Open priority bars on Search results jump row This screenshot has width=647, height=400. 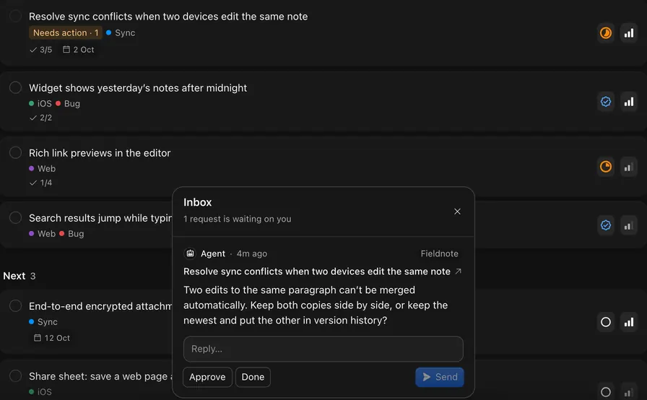pos(628,225)
